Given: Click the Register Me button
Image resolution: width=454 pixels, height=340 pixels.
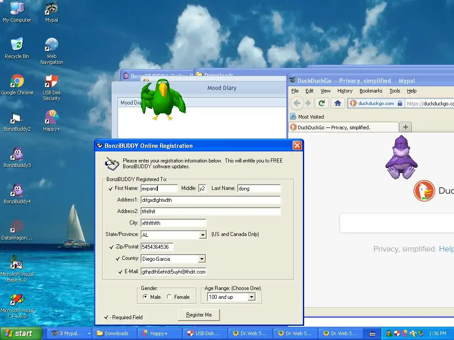Looking at the screenshot, I should [199, 315].
